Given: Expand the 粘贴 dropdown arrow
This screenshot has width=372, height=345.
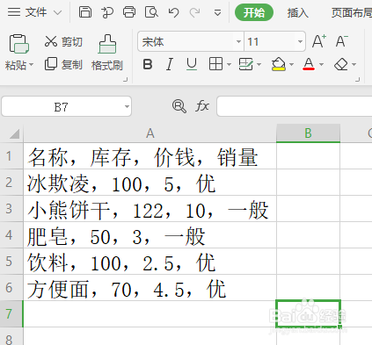Looking at the screenshot, I should click(31, 65).
